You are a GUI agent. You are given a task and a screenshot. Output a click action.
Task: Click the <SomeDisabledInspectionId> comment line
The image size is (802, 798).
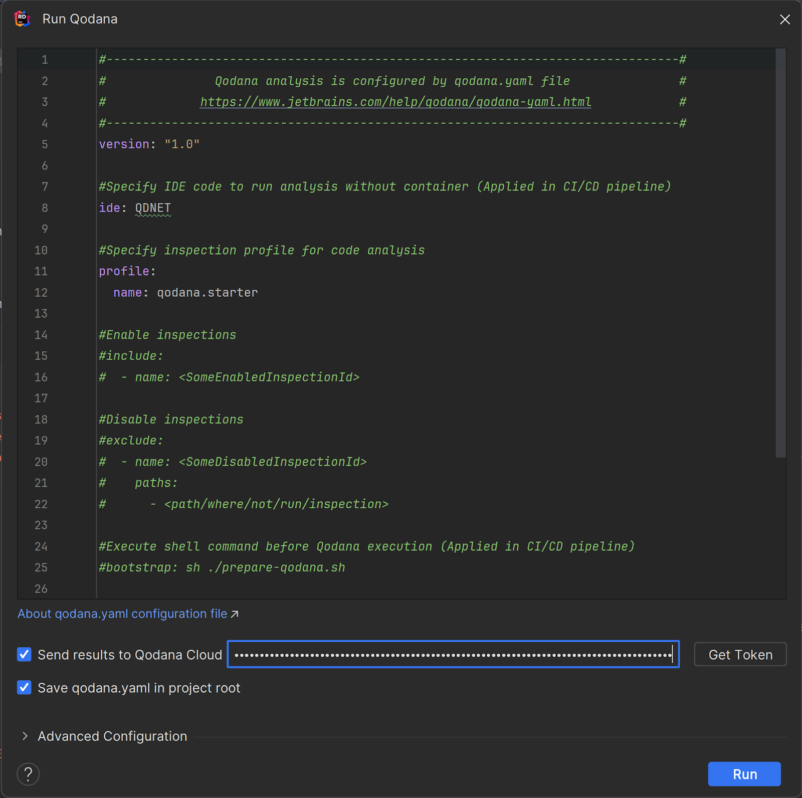click(233, 462)
